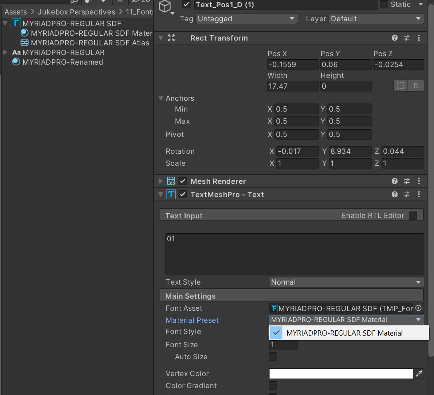Open the Font Asset object picker circle
The height and width of the screenshot is (395, 434).
coord(418,308)
